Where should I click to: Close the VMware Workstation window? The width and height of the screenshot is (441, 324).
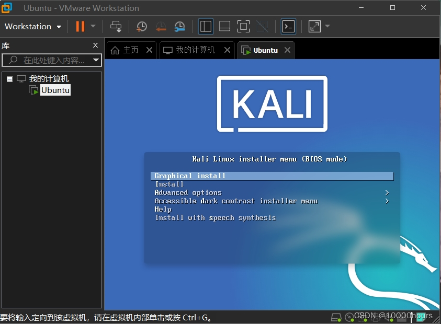coord(424,8)
